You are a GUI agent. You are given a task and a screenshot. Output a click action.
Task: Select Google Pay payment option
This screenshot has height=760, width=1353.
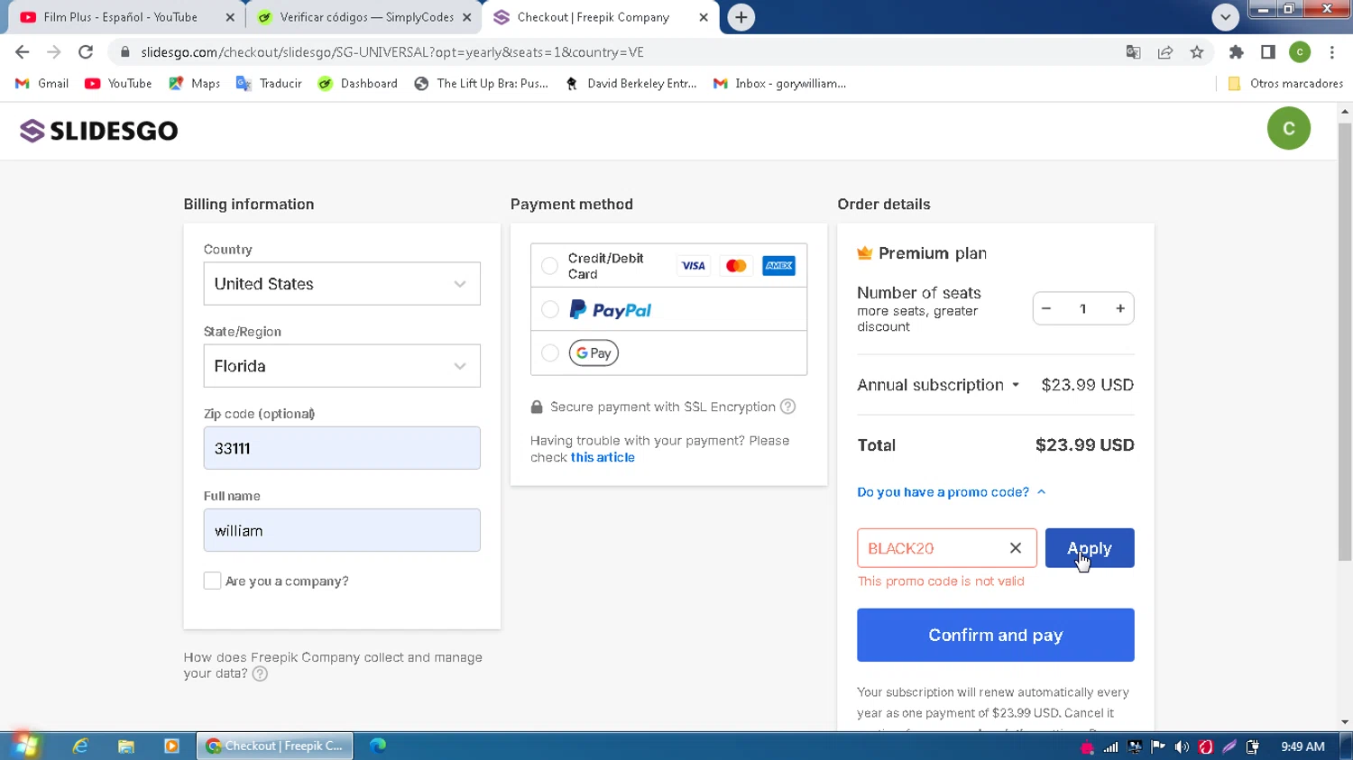(x=549, y=353)
